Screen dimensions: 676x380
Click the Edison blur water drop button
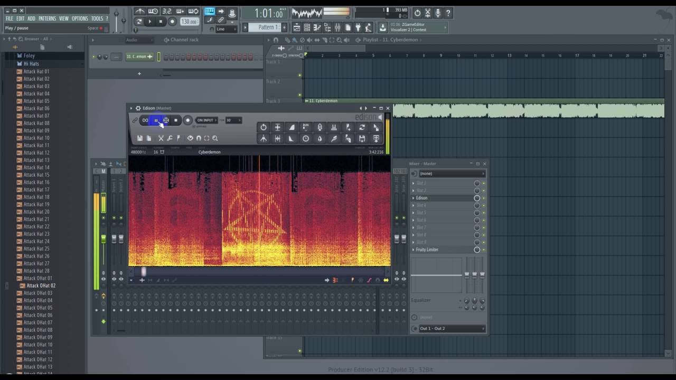click(x=320, y=138)
